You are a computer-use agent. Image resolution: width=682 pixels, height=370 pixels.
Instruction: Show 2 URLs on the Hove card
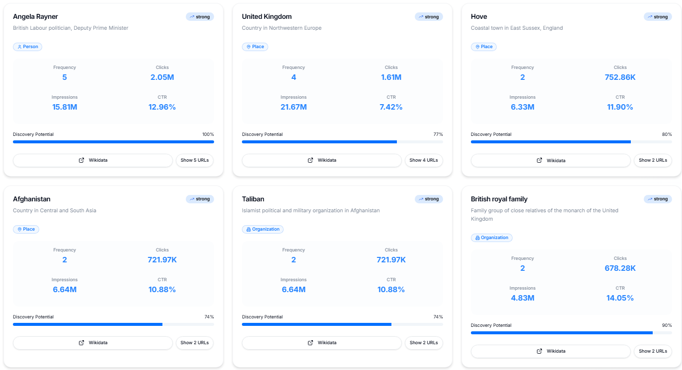pos(653,160)
